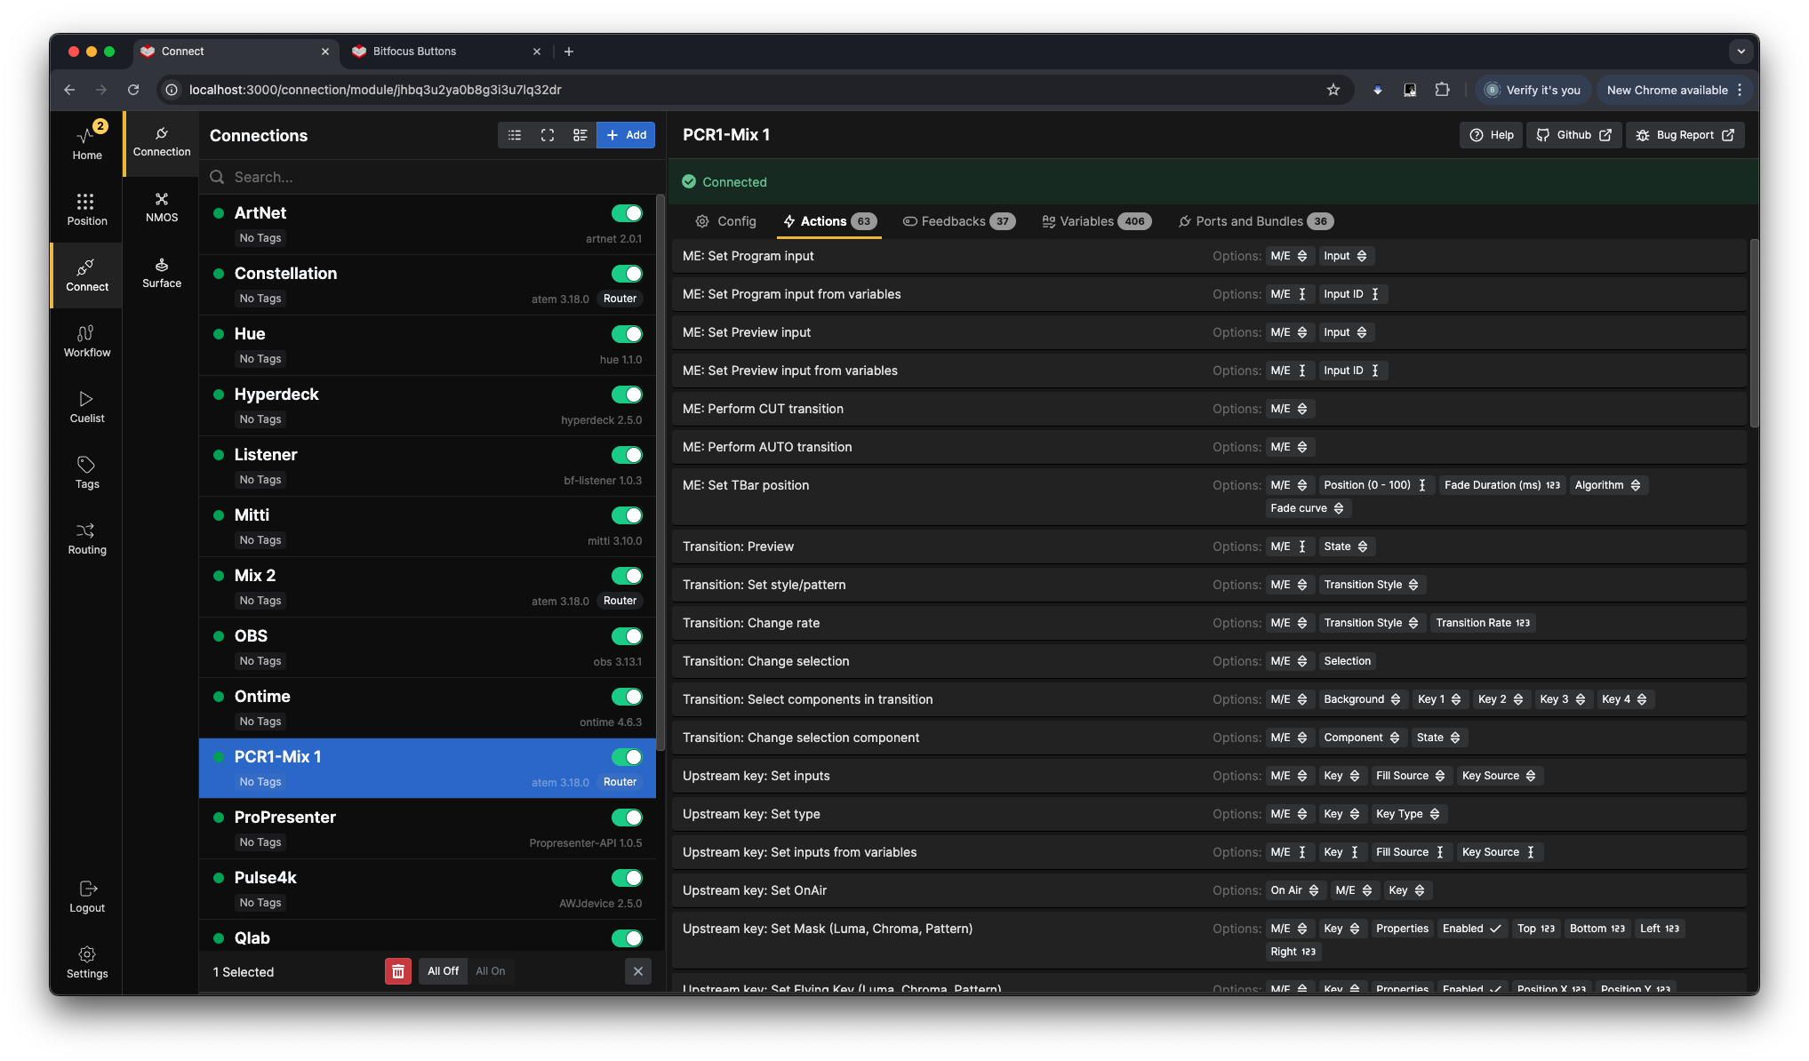Click the browser address bar URL

tap(375, 90)
